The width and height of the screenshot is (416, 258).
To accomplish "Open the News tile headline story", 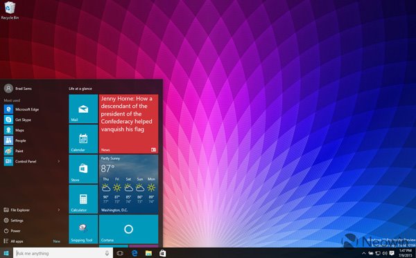I will (x=129, y=124).
